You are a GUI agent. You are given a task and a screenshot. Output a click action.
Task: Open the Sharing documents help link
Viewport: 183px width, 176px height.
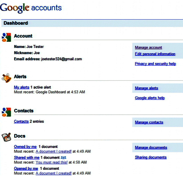click(x=151, y=157)
